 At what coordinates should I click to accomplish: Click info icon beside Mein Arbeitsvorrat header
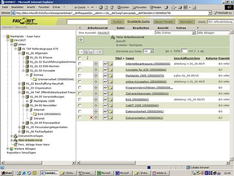click(x=81, y=40)
